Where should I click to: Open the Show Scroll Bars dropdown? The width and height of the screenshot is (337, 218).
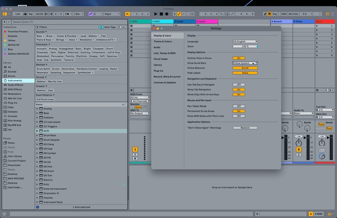point(245,63)
